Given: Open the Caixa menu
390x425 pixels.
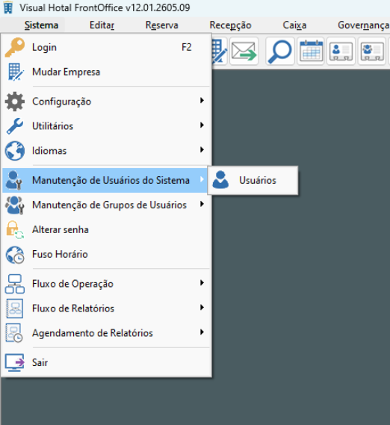Looking at the screenshot, I should click(294, 25).
